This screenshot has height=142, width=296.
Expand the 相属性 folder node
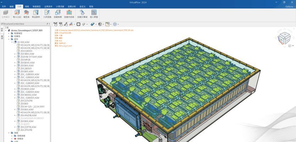pyautogui.click(x=9, y=36)
